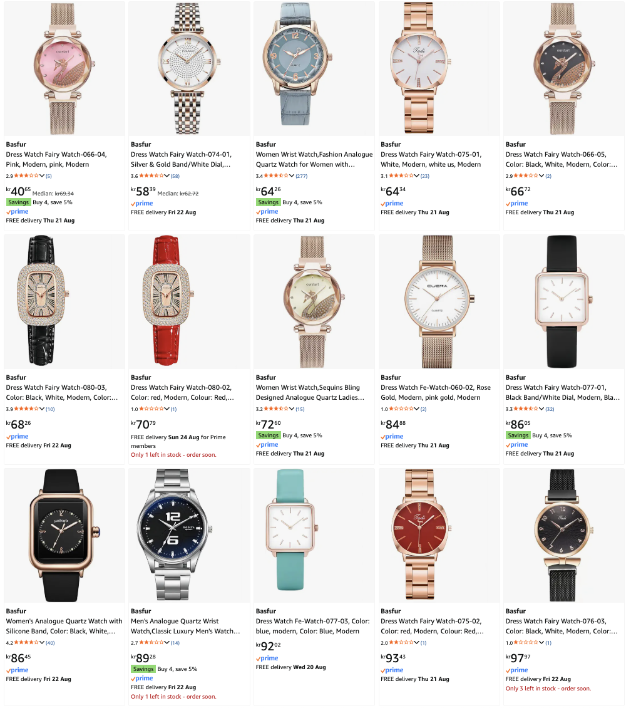The height and width of the screenshot is (708, 636).
Task: Open the red leather strap watch image
Action: coord(189,301)
